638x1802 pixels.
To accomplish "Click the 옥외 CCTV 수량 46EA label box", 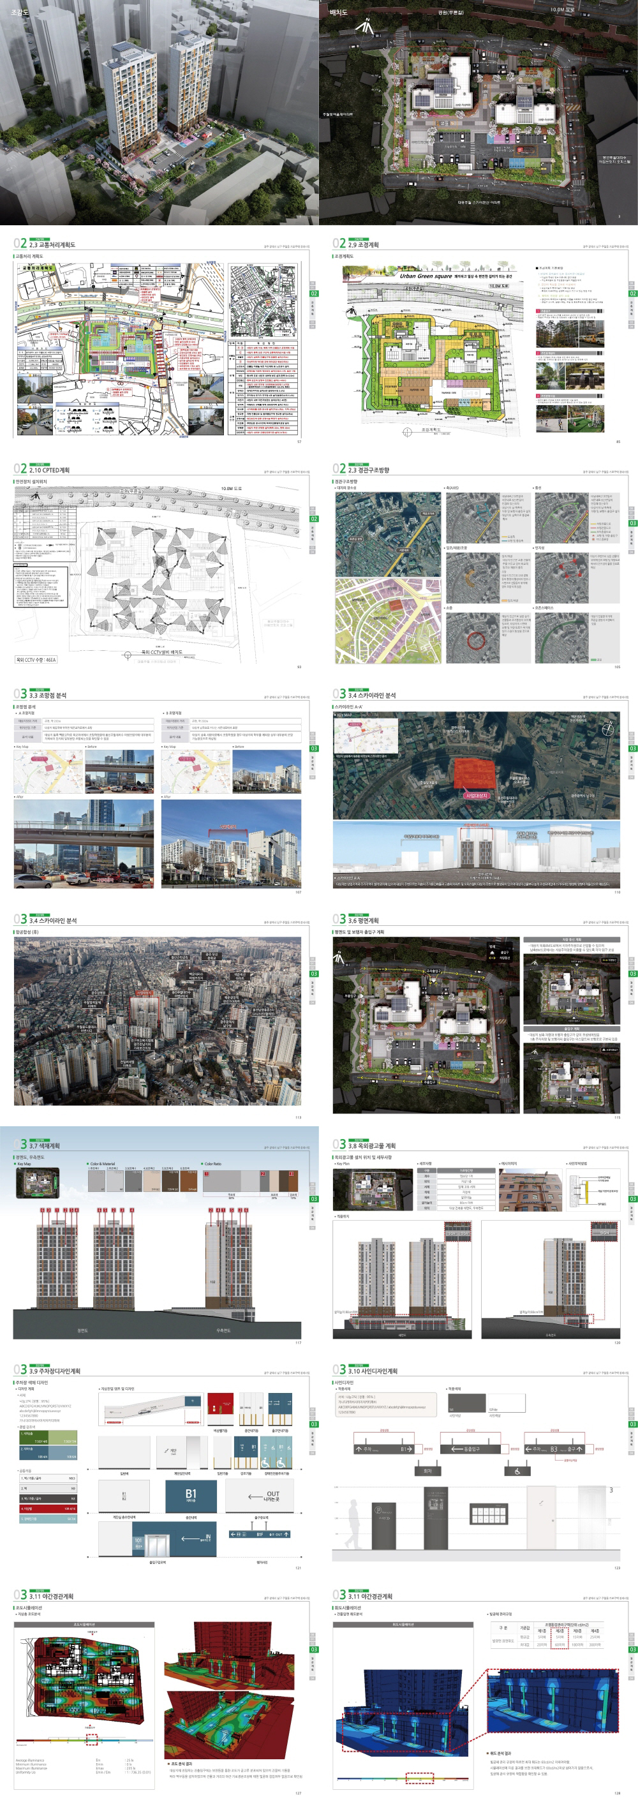I will coord(36,660).
